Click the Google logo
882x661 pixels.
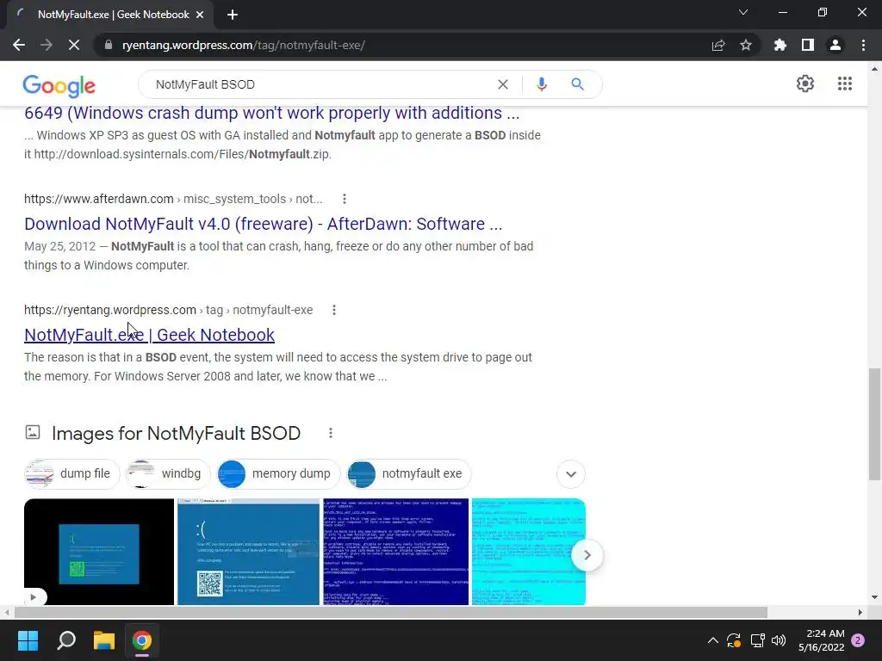pos(59,85)
